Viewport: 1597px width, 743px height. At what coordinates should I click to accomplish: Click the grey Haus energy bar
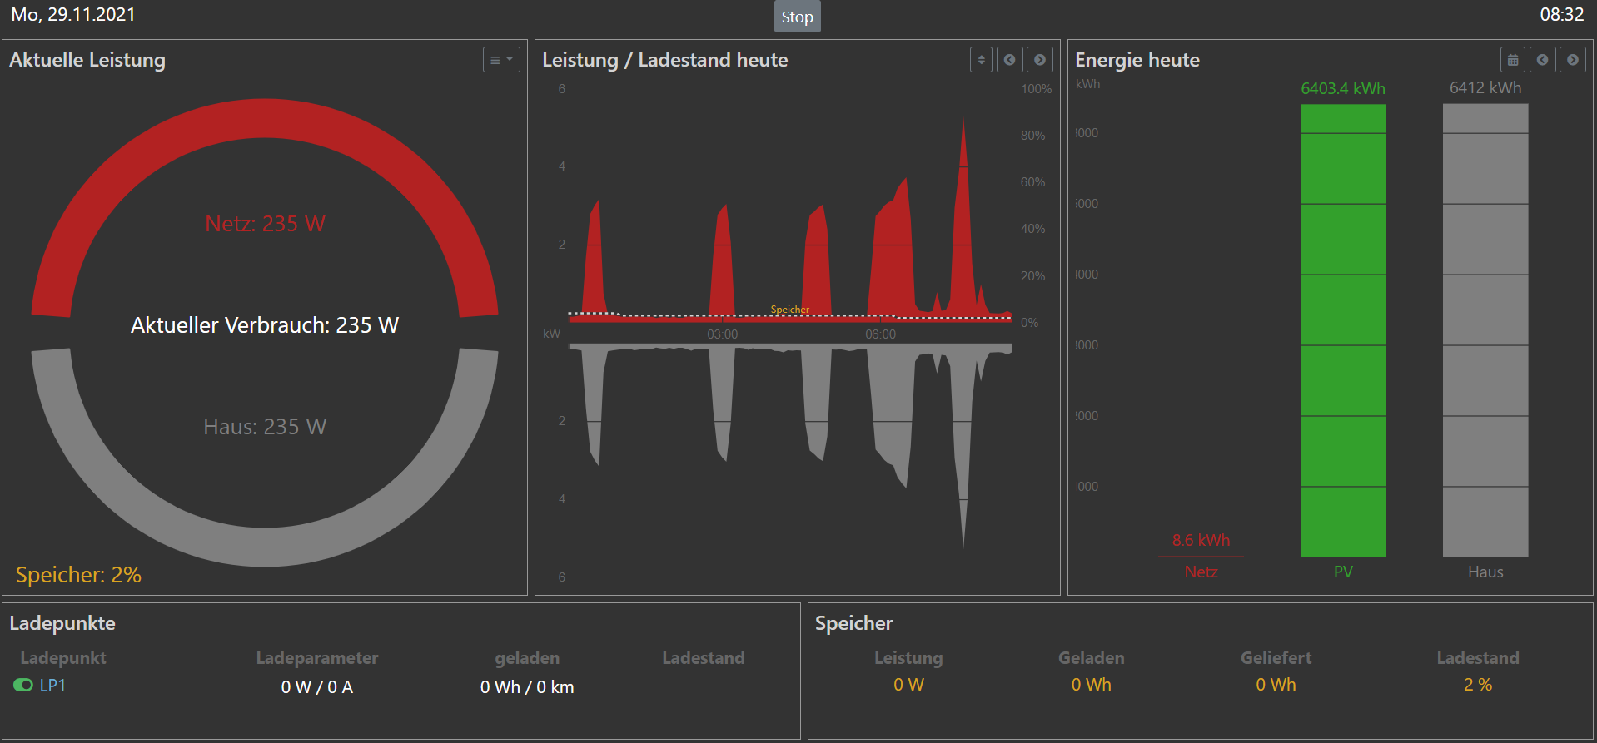tap(1485, 333)
